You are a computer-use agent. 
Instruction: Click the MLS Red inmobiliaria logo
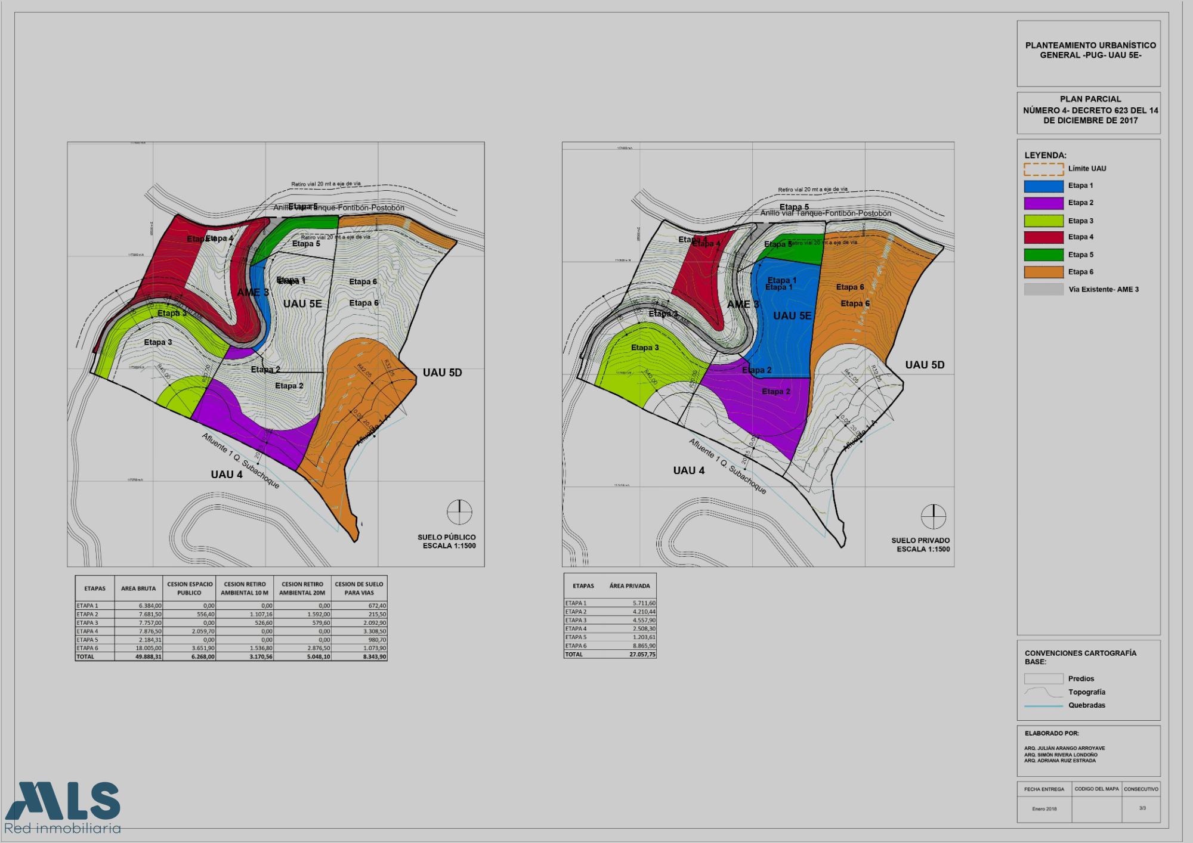coord(63,807)
